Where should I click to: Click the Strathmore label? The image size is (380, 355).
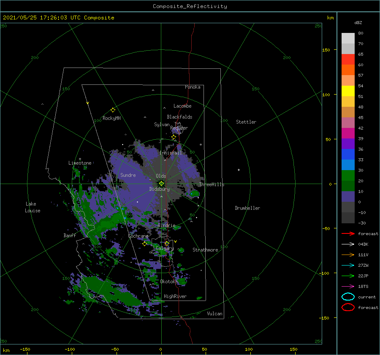point(205,250)
